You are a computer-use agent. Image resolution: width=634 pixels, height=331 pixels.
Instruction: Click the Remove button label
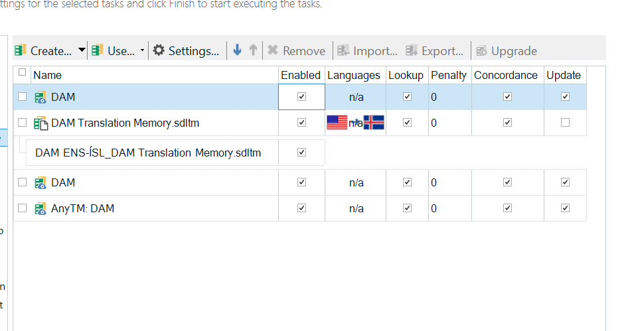coord(304,51)
